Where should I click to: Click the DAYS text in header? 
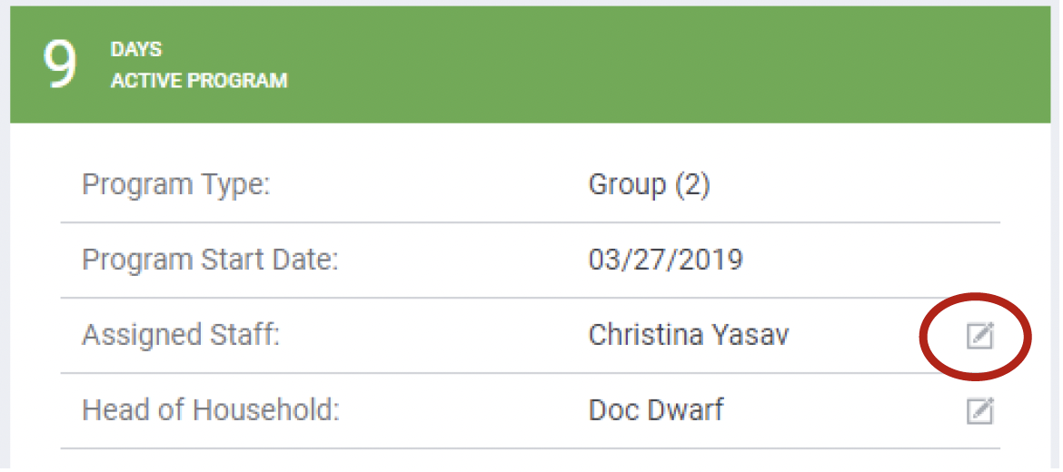tap(136, 51)
